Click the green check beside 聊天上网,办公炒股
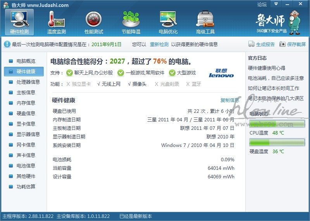Screen dimensions: 310x221 pos(69,73)
